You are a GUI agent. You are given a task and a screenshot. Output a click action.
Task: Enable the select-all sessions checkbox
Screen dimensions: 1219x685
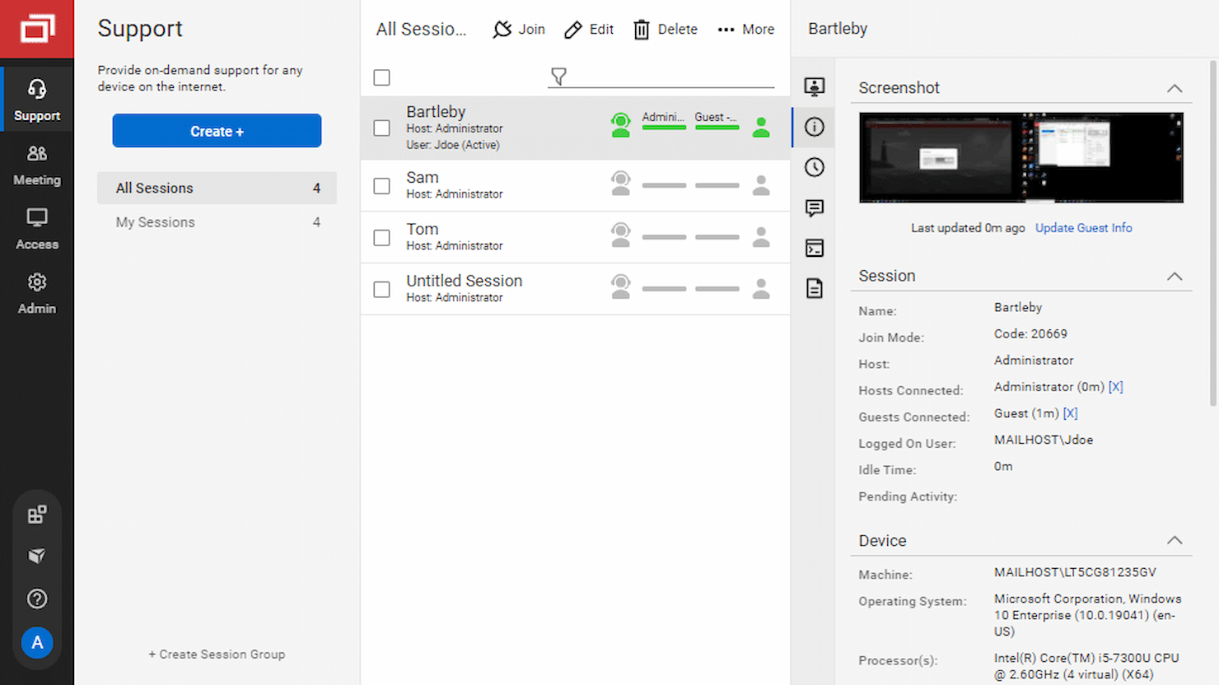click(381, 77)
